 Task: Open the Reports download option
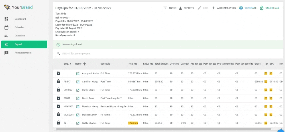pyautogui.click(x=186, y=8)
